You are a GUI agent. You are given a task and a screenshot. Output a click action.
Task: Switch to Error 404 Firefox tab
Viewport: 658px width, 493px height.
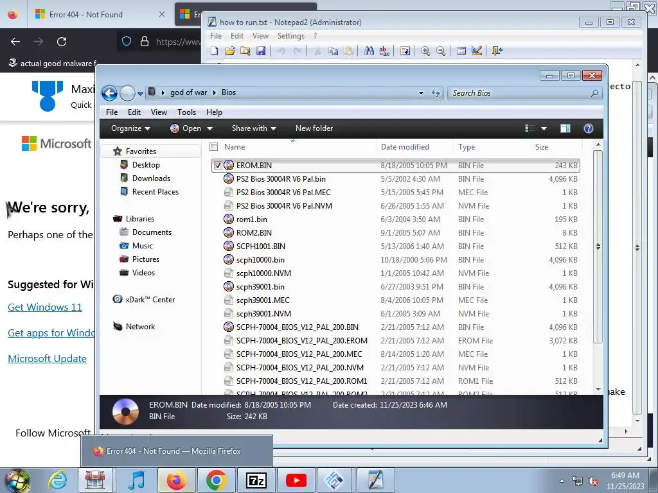100,14
